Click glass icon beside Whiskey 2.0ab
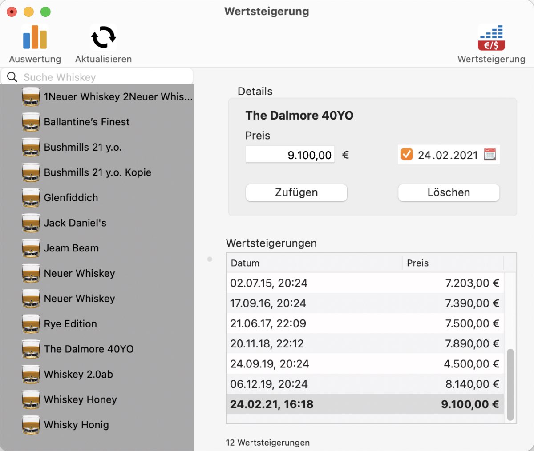 [31, 374]
